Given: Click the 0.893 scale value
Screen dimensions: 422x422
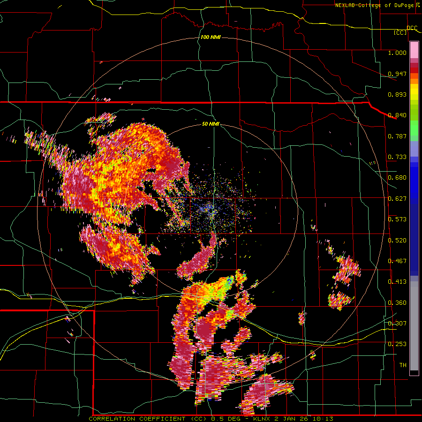Looking at the screenshot, I should pos(397,94).
